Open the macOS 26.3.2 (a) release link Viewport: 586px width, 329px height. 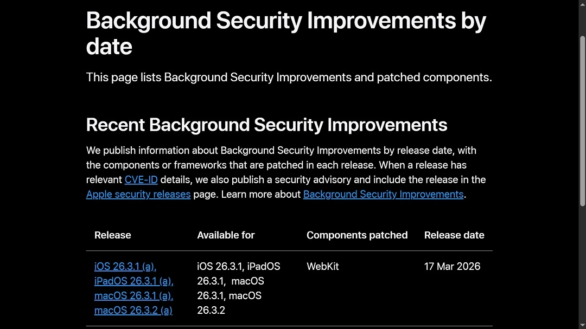[x=133, y=310]
